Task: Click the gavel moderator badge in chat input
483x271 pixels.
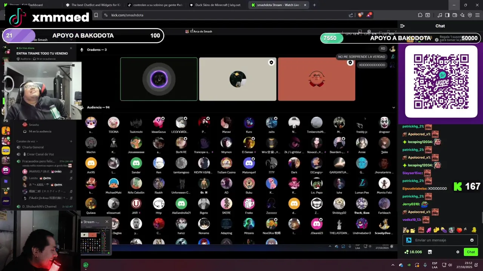Action: coord(409,240)
